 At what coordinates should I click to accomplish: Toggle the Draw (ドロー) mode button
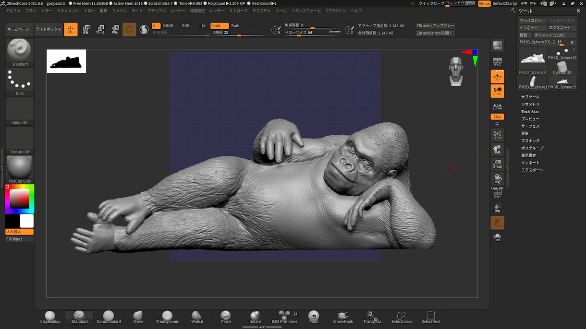pos(71,30)
